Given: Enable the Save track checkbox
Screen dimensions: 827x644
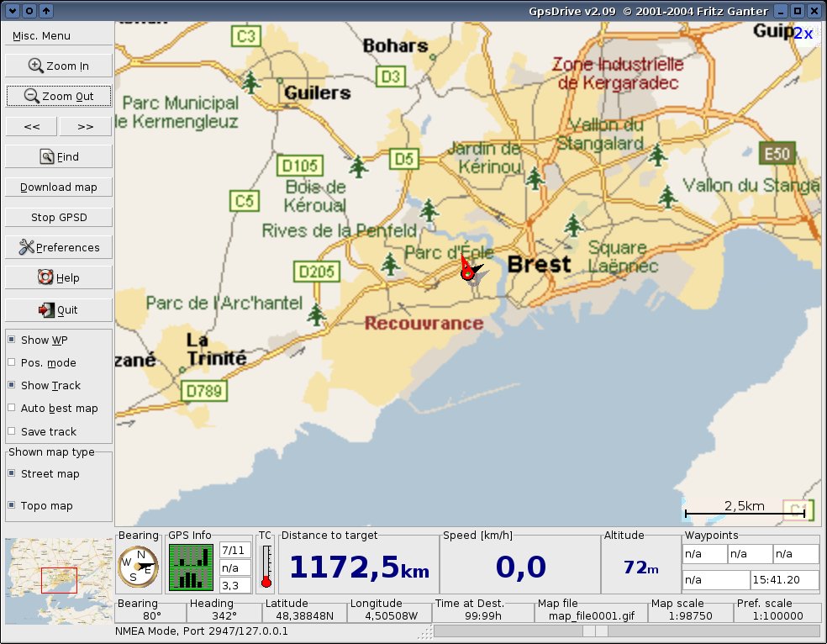Looking at the screenshot, I should [12, 431].
